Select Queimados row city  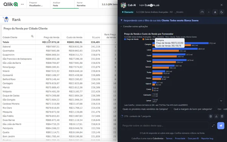pyautogui.click(x=9, y=51)
